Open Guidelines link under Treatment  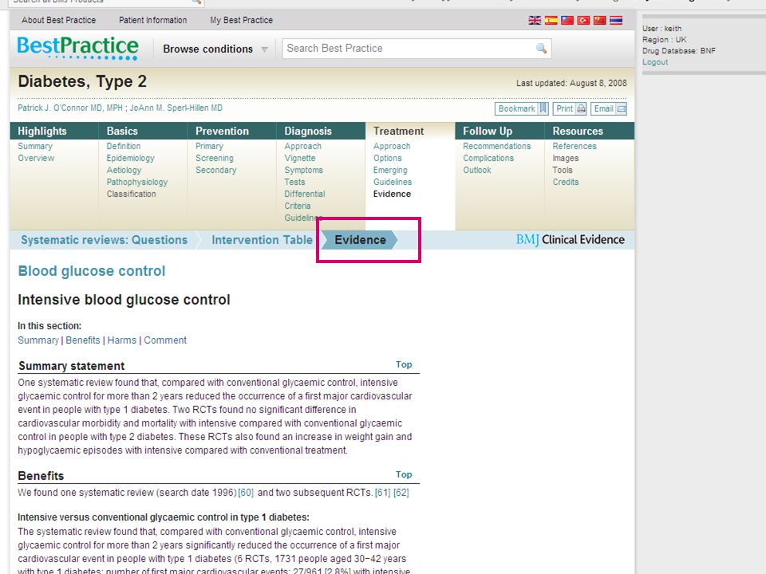pos(393,182)
